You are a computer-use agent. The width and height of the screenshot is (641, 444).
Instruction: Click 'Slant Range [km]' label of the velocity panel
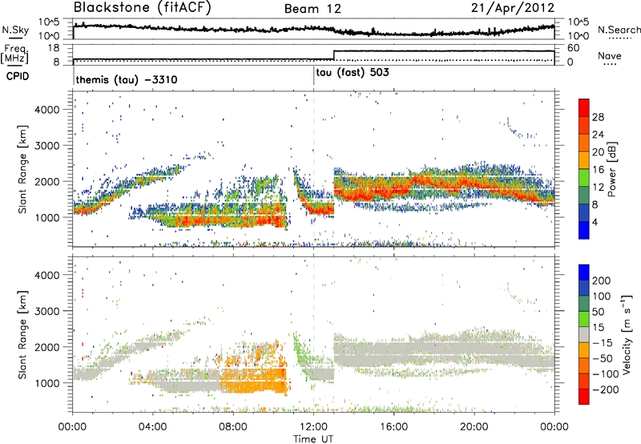click(x=22, y=335)
